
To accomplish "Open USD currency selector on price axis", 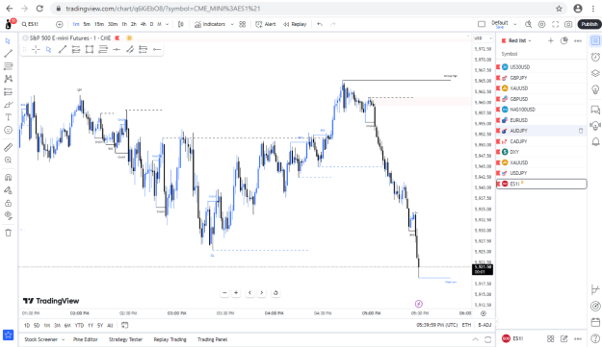I will (483, 38).
